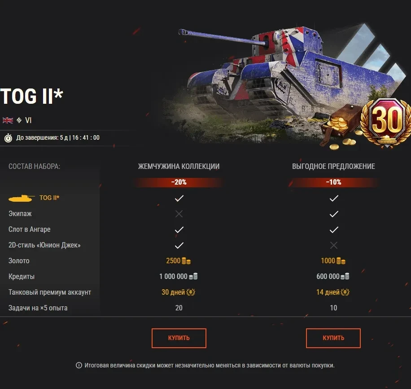This screenshot has height=389, width=411.
Task: Click the silver credits icon beside 1 000 000
Action: [x=193, y=276]
